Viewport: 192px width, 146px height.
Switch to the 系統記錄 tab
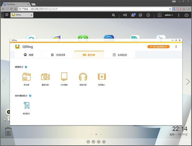tap(119, 55)
